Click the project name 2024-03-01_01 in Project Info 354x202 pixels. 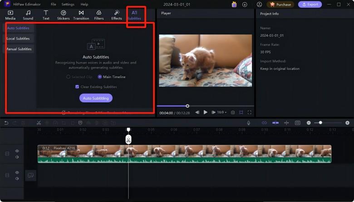[272, 35]
